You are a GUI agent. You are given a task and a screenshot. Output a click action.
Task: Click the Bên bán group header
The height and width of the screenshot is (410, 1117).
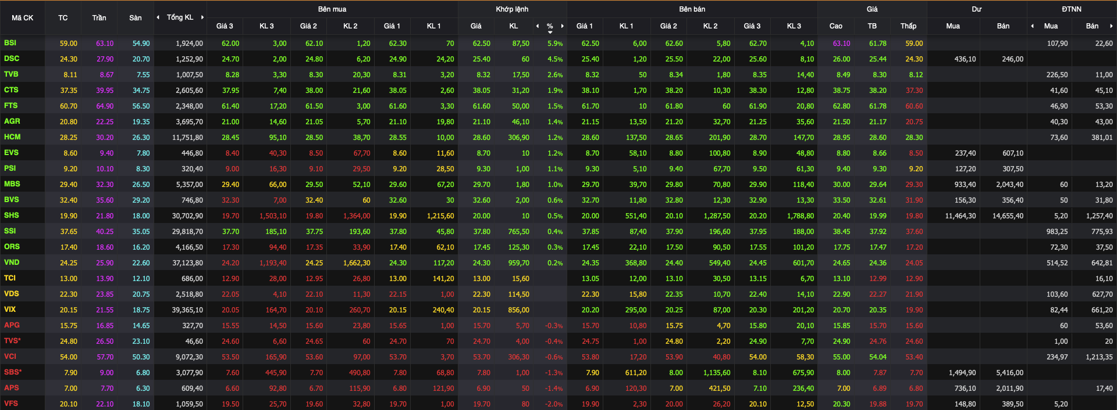click(692, 9)
